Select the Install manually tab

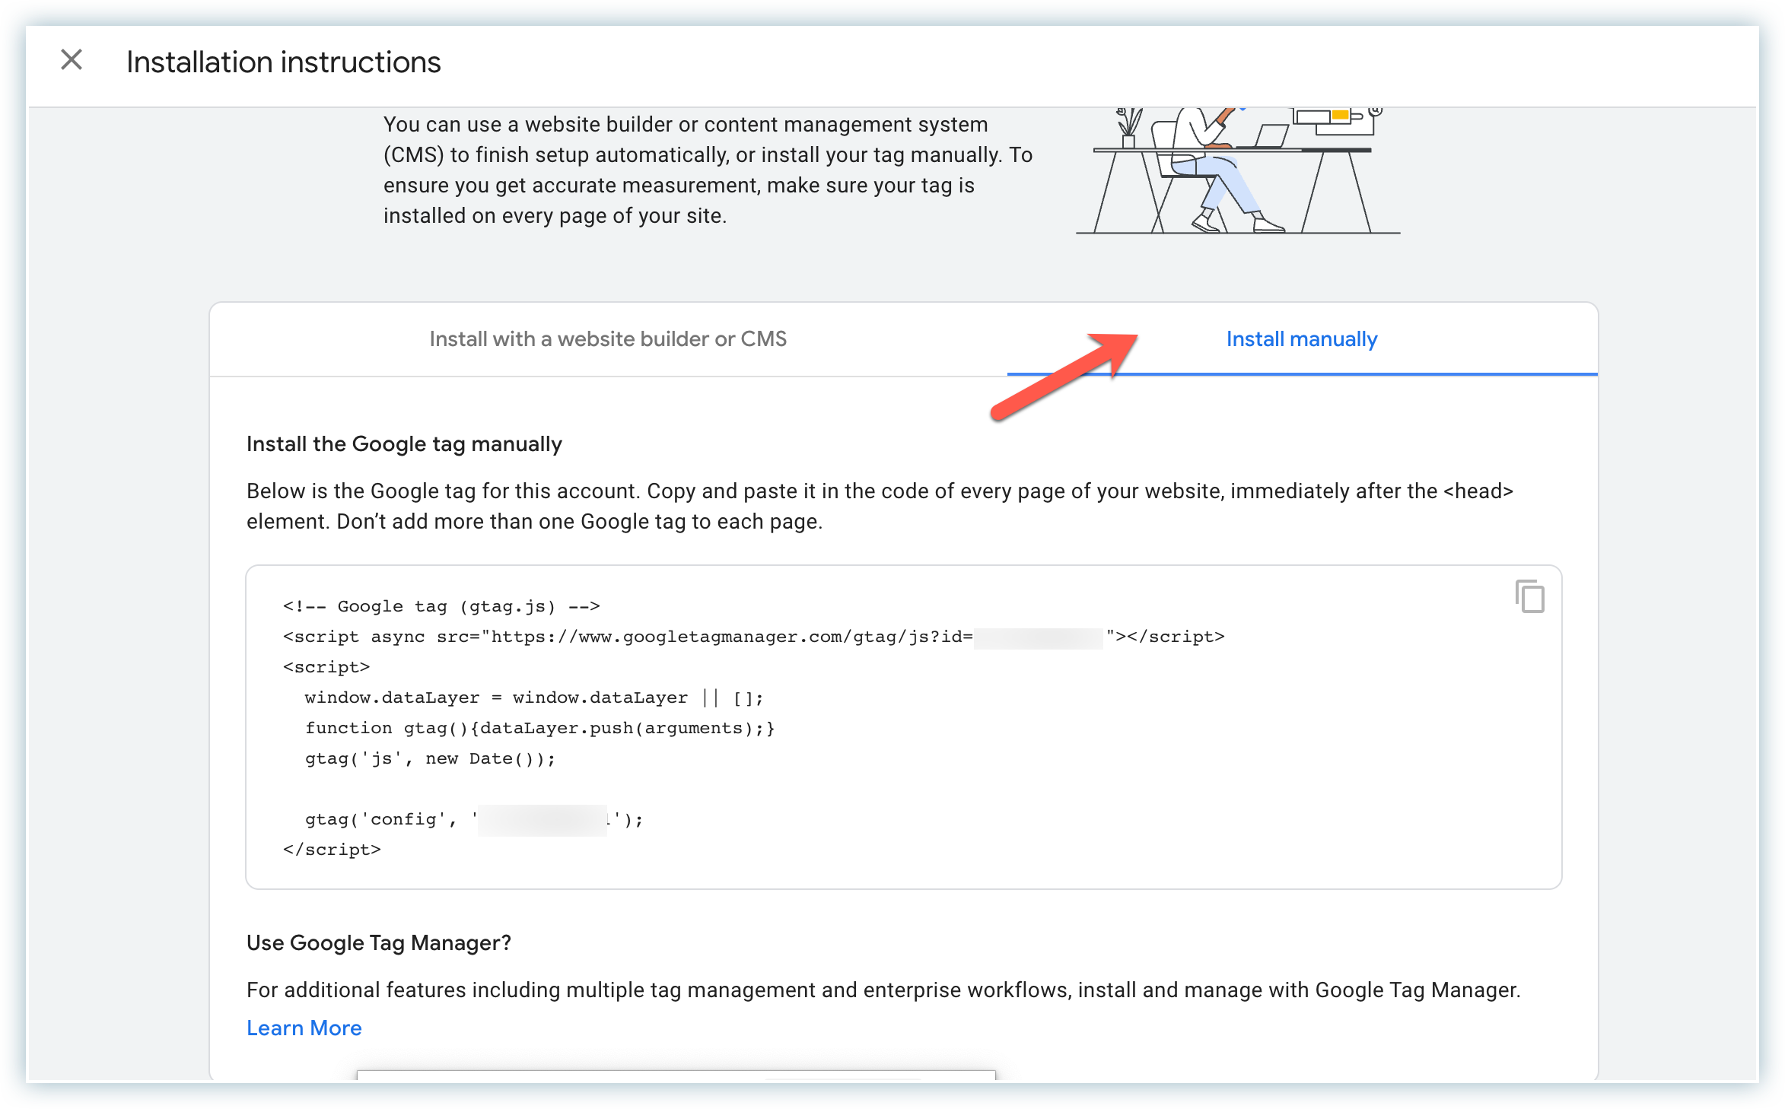click(x=1301, y=339)
